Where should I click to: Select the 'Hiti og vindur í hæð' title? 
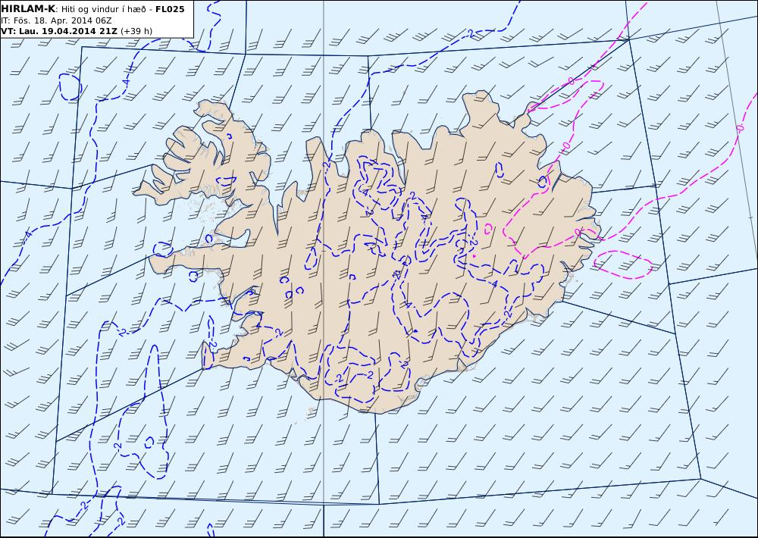[103, 9]
